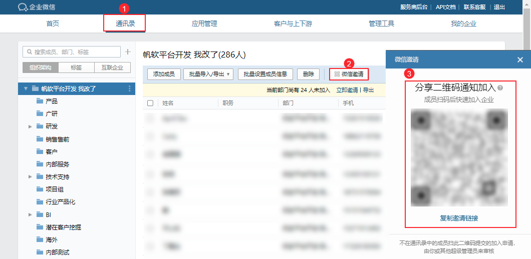Click the search magnifier icon in member search

(x=29, y=52)
